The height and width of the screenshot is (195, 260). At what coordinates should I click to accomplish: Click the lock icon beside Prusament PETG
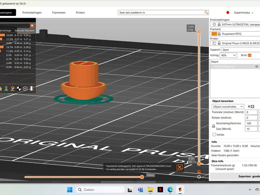pos(219,34)
